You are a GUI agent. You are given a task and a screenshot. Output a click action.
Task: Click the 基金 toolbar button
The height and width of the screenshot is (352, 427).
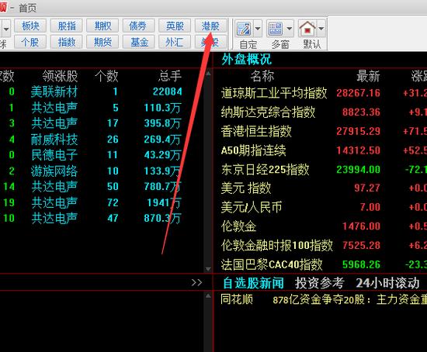pos(139,42)
